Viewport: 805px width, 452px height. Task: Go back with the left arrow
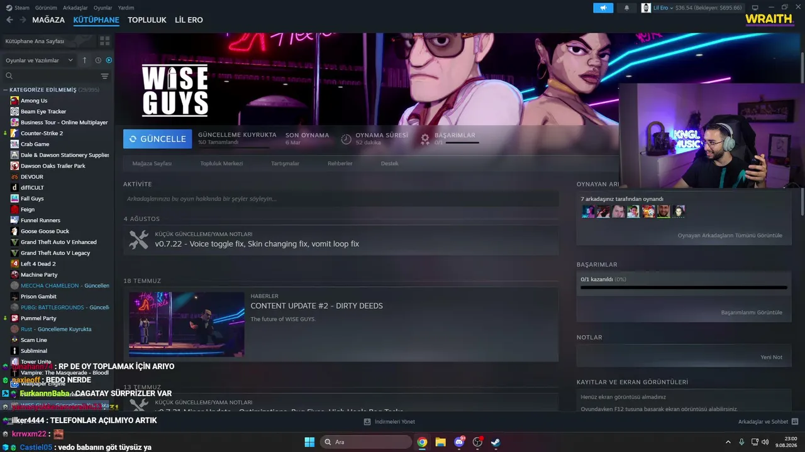(9, 20)
